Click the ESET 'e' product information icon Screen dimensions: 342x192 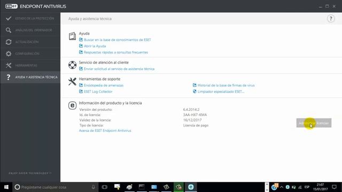point(73,106)
